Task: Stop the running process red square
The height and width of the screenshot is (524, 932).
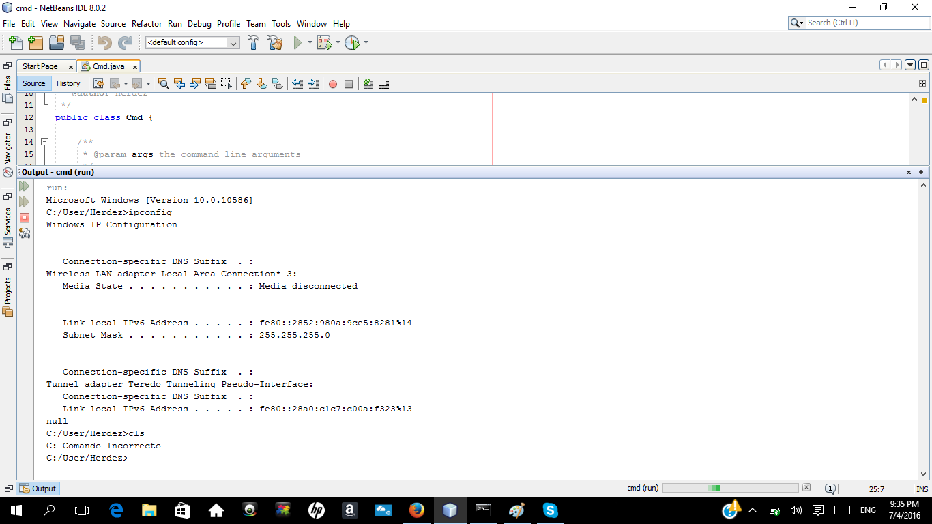Action: [25, 218]
